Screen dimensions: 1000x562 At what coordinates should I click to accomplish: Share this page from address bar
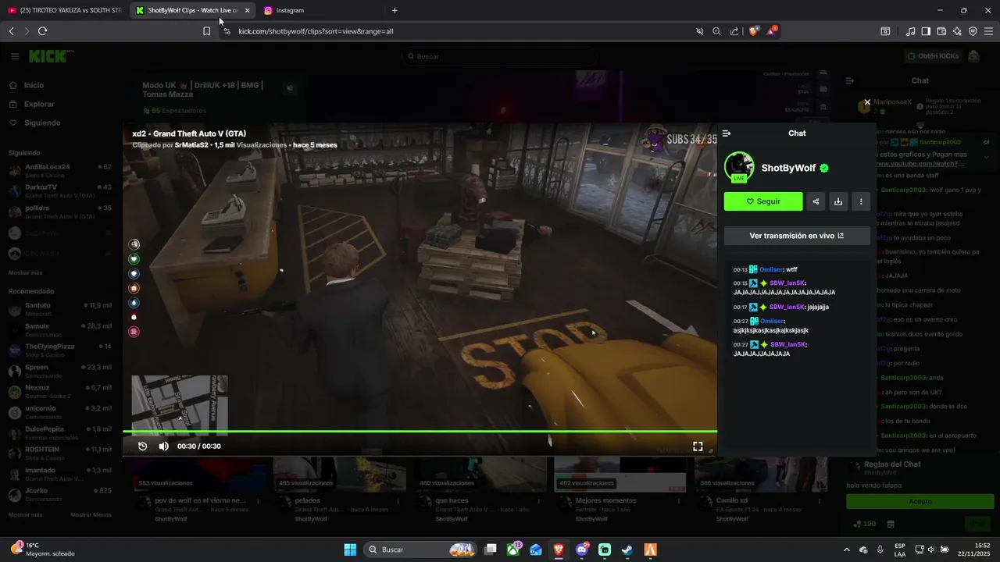[x=734, y=31]
